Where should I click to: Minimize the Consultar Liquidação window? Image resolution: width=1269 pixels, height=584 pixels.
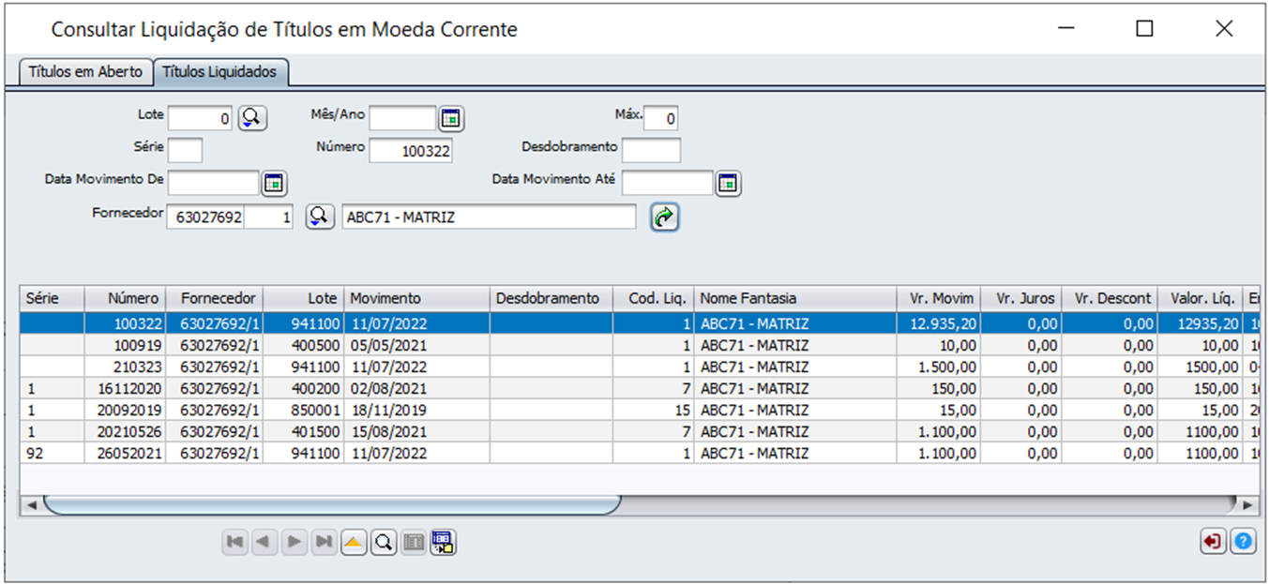click(1065, 29)
